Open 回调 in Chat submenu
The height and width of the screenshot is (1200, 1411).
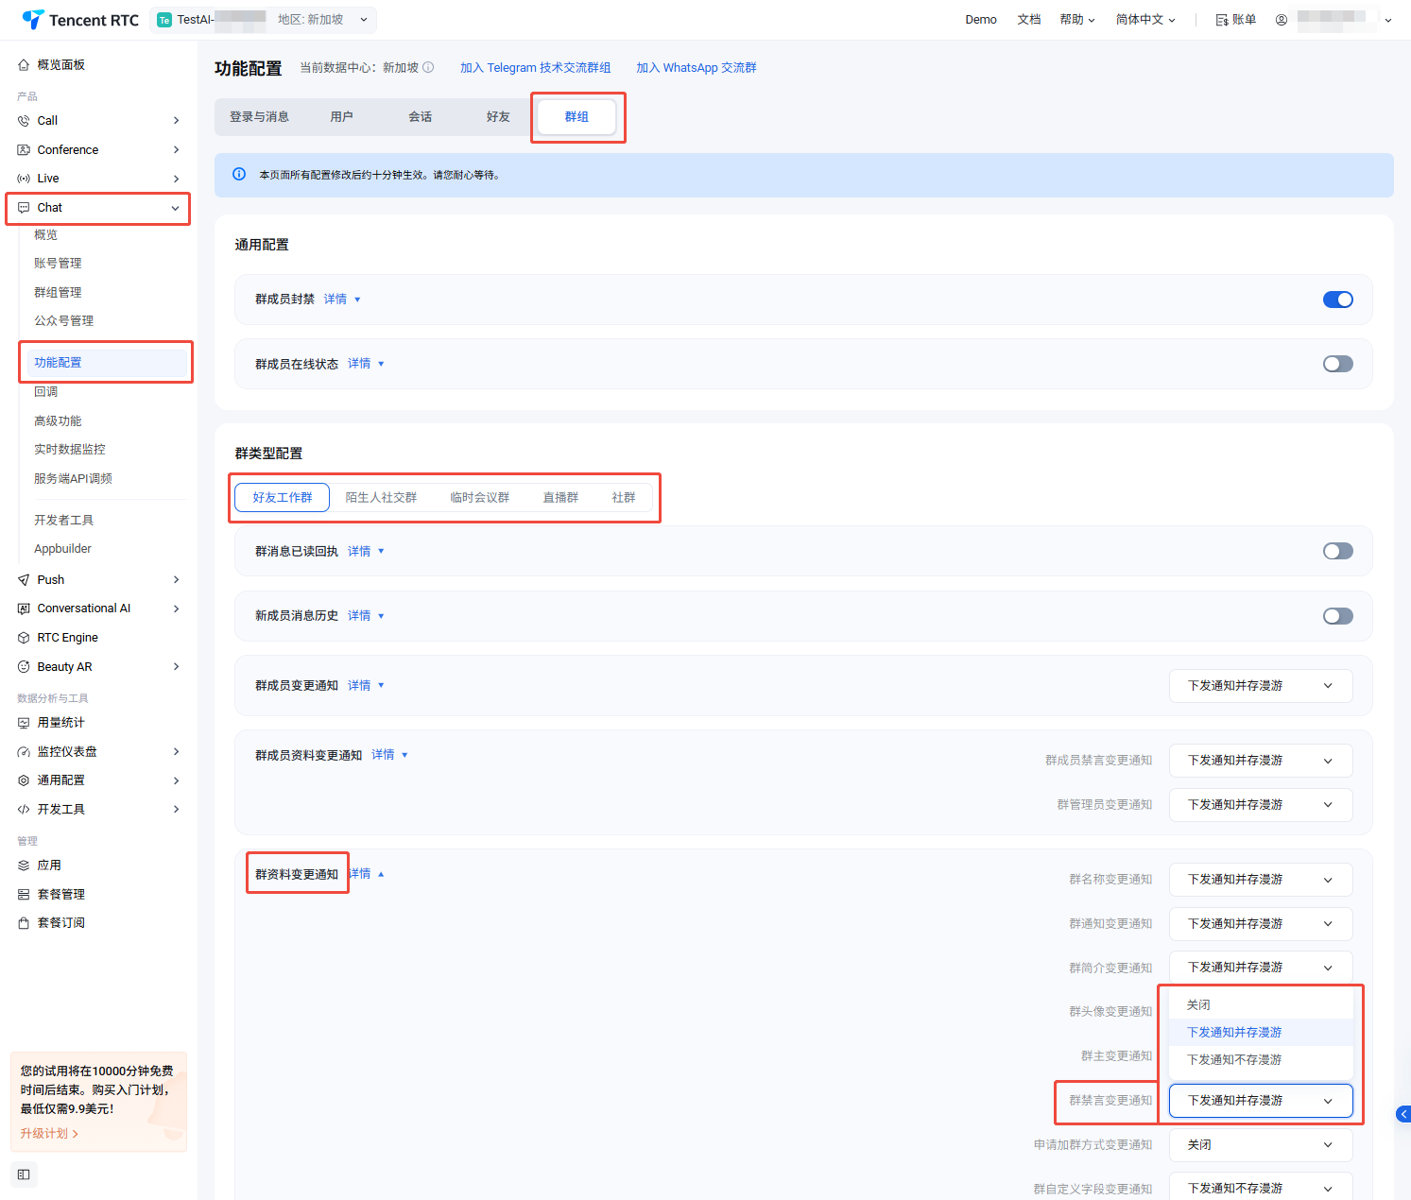[46, 392]
